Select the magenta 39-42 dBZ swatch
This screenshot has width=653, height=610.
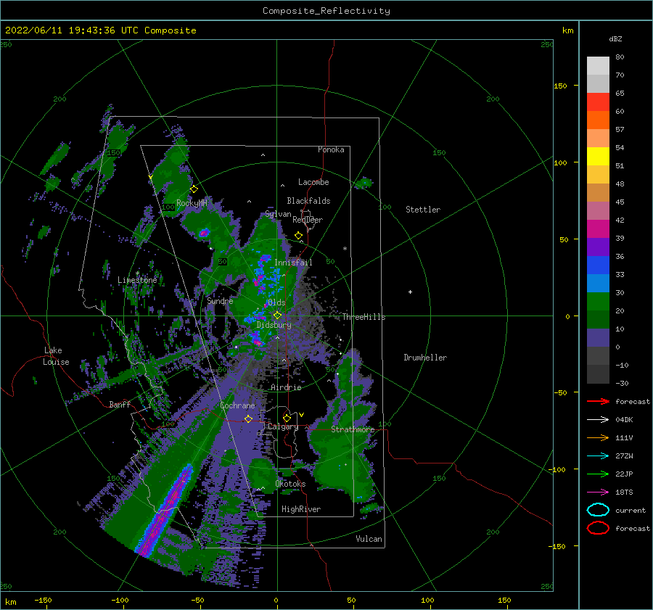click(598, 229)
